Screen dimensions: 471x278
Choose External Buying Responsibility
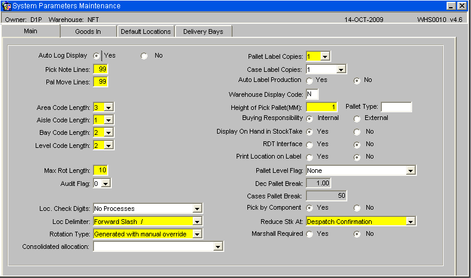pos(357,118)
